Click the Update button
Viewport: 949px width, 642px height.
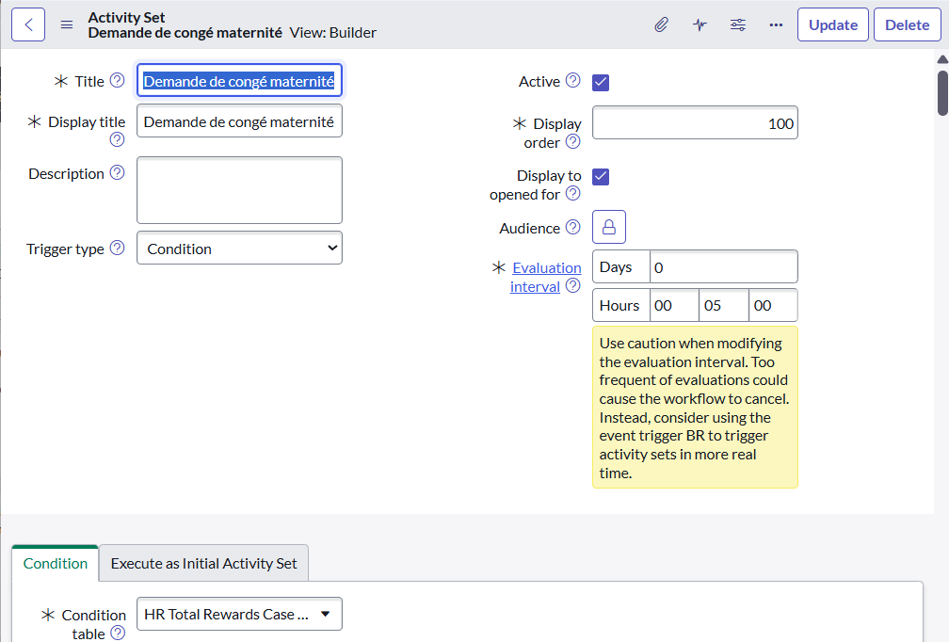tap(833, 24)
